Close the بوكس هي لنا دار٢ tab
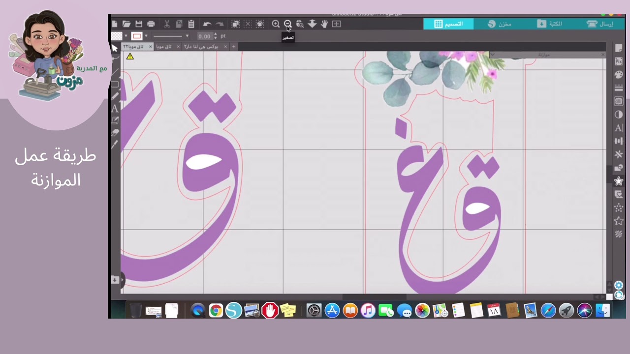The width and height of the screenshot is (630, 354). (x=225, y=47)
